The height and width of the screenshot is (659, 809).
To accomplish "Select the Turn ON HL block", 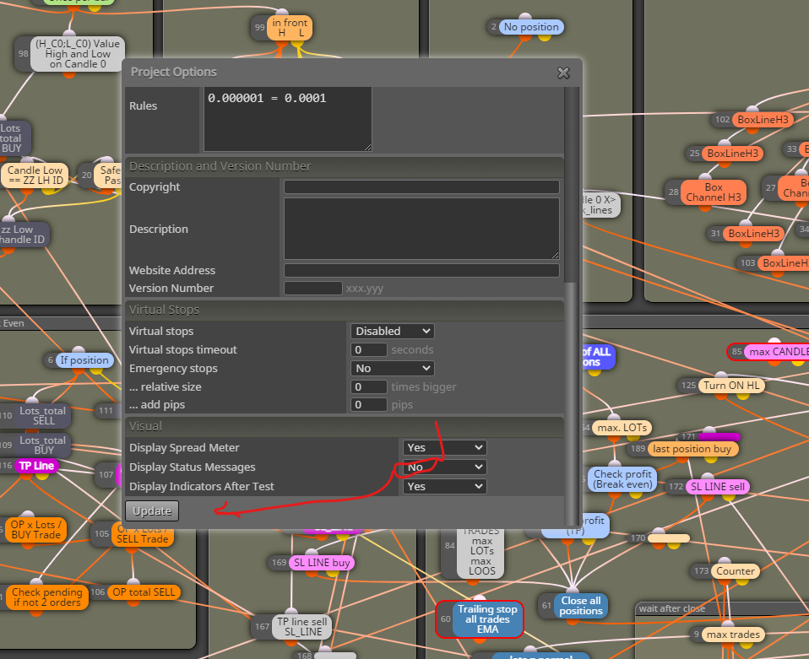I will [x=731, y=385].
